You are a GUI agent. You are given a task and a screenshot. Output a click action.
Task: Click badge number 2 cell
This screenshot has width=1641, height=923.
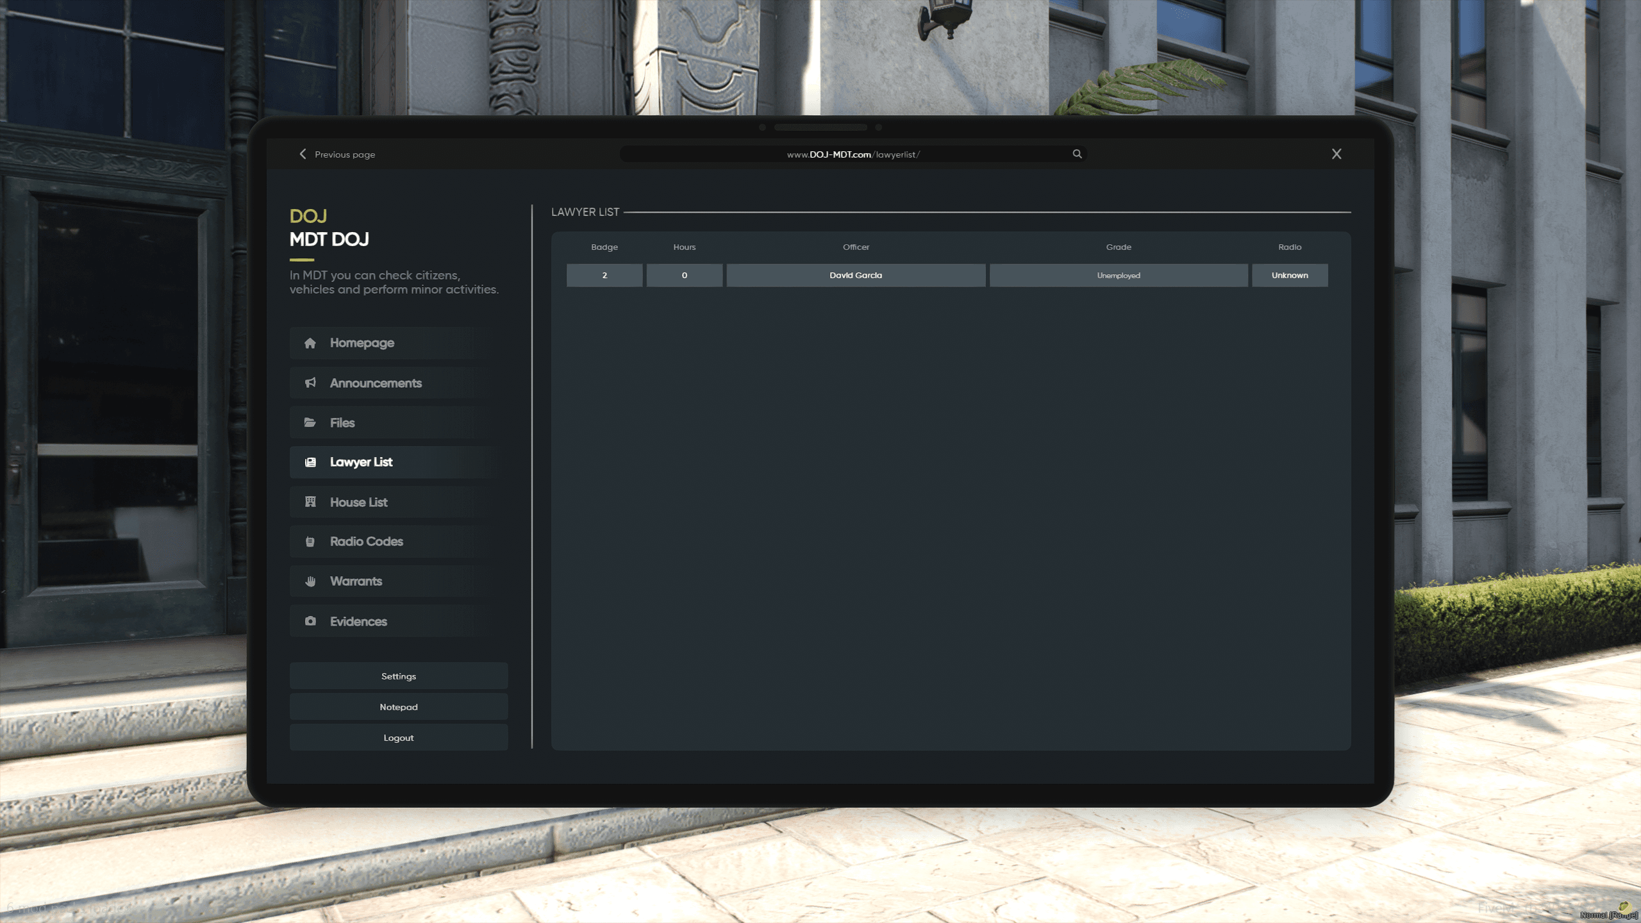tap(604, 275)
